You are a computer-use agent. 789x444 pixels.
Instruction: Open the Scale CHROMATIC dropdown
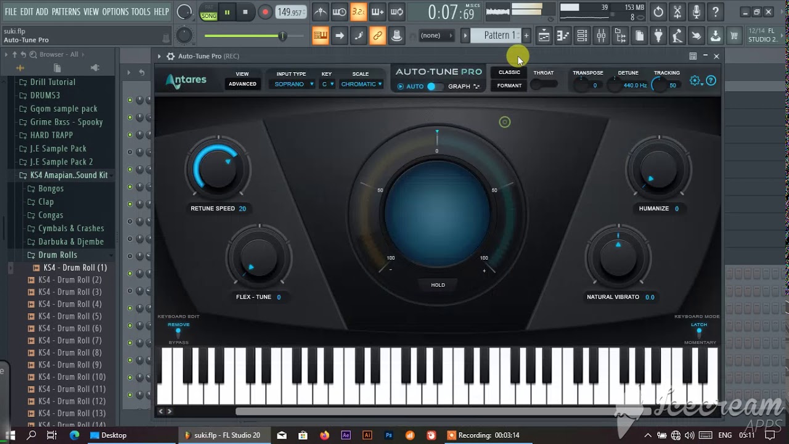point(361,84)
